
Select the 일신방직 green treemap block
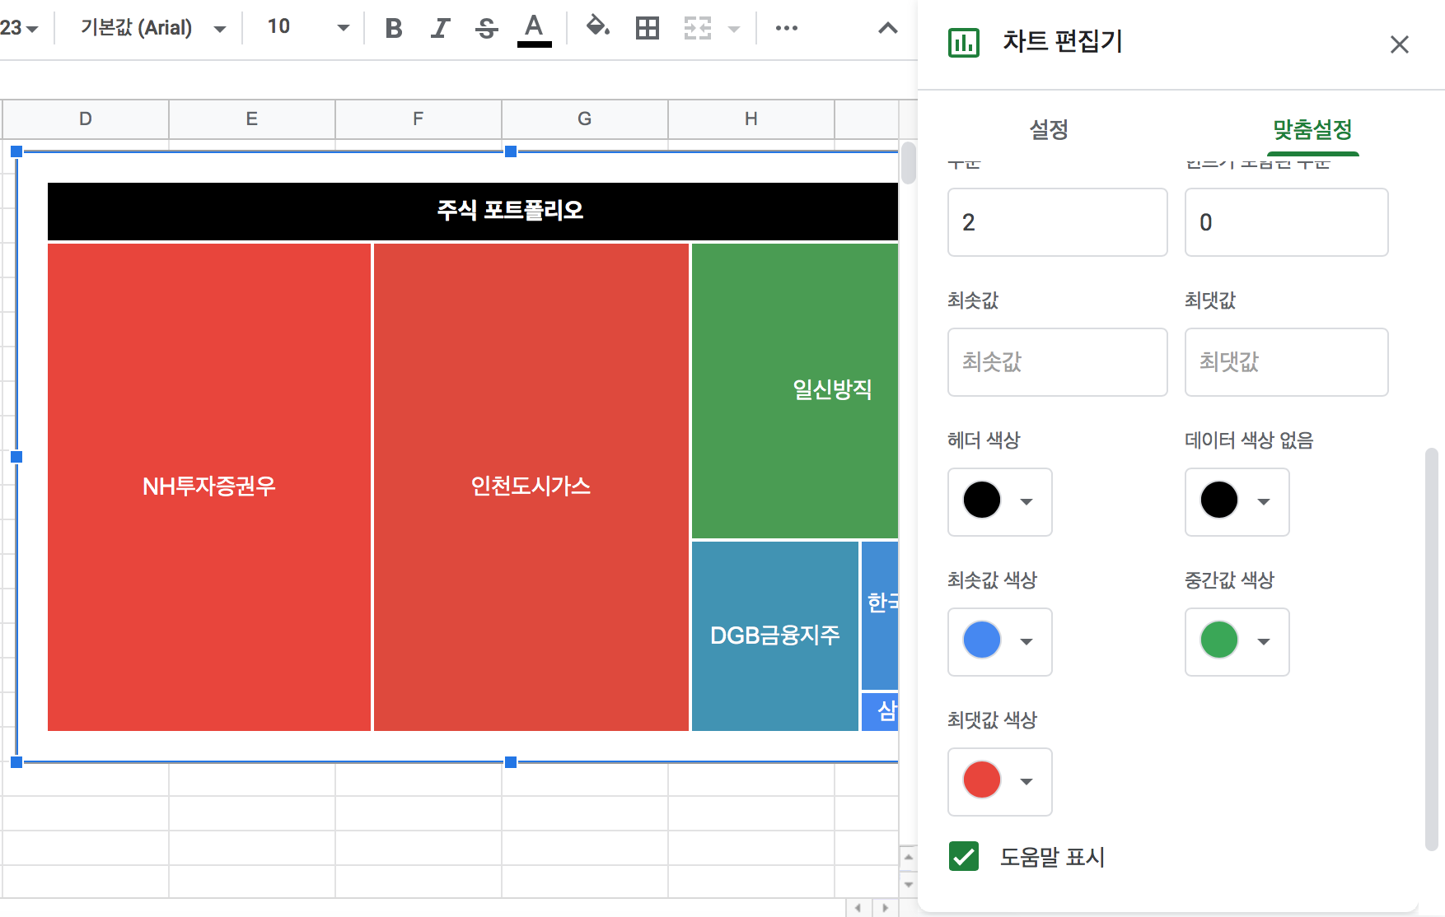(x=795, y=390)
